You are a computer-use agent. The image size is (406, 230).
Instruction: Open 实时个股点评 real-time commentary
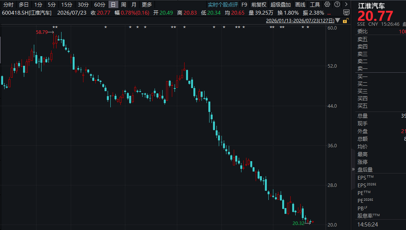coord(223,5)
